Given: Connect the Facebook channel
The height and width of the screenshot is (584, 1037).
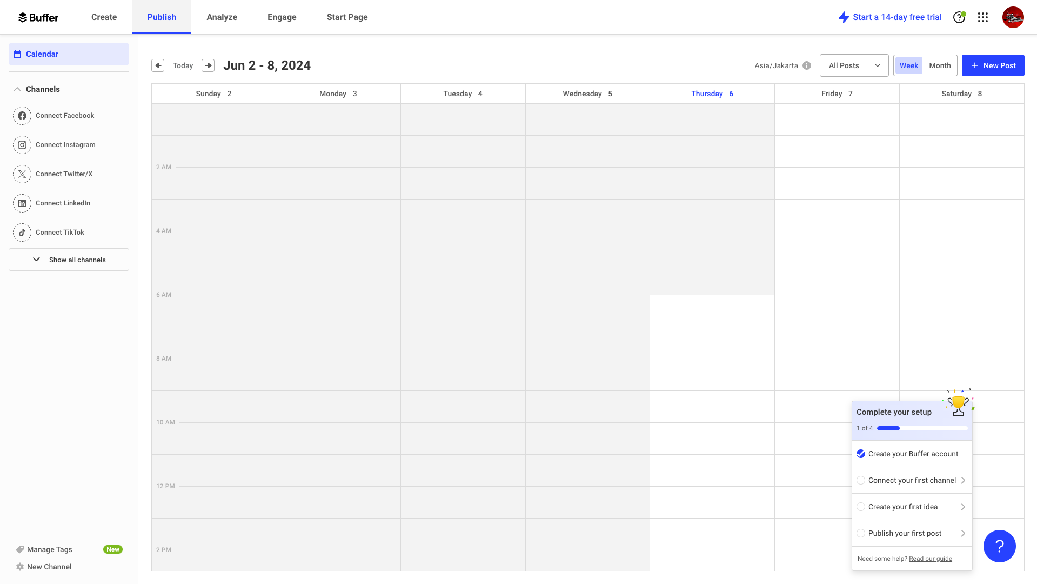Looking at the screenshot, I should pyautogui.click(x=64, y=115).
